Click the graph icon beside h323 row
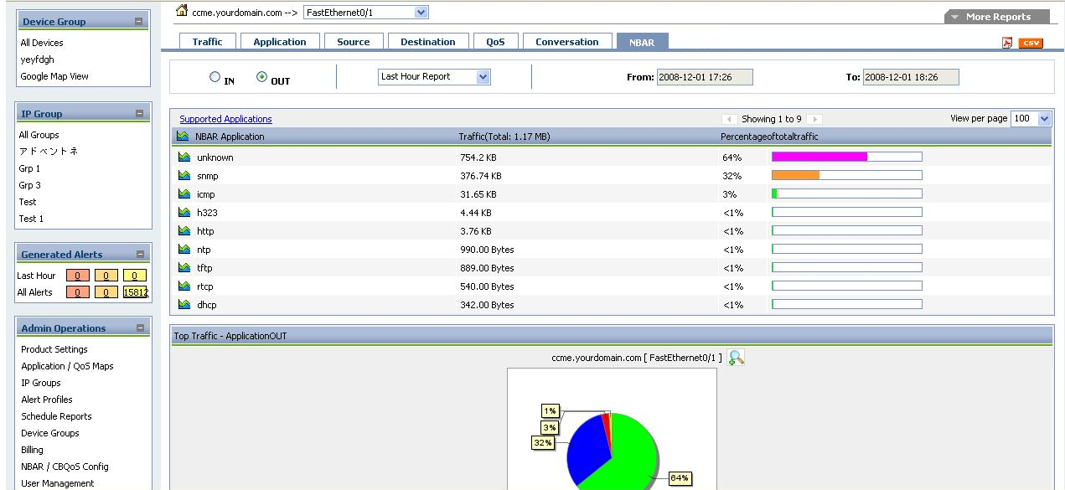This screenshot has width=1065, height=490. (184, 213)
